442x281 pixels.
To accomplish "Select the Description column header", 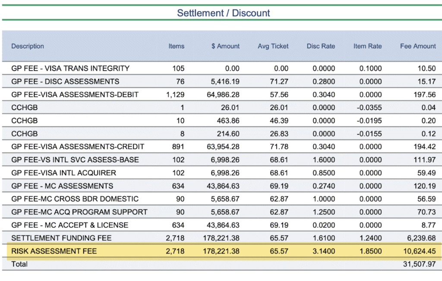I will (28, 46).
